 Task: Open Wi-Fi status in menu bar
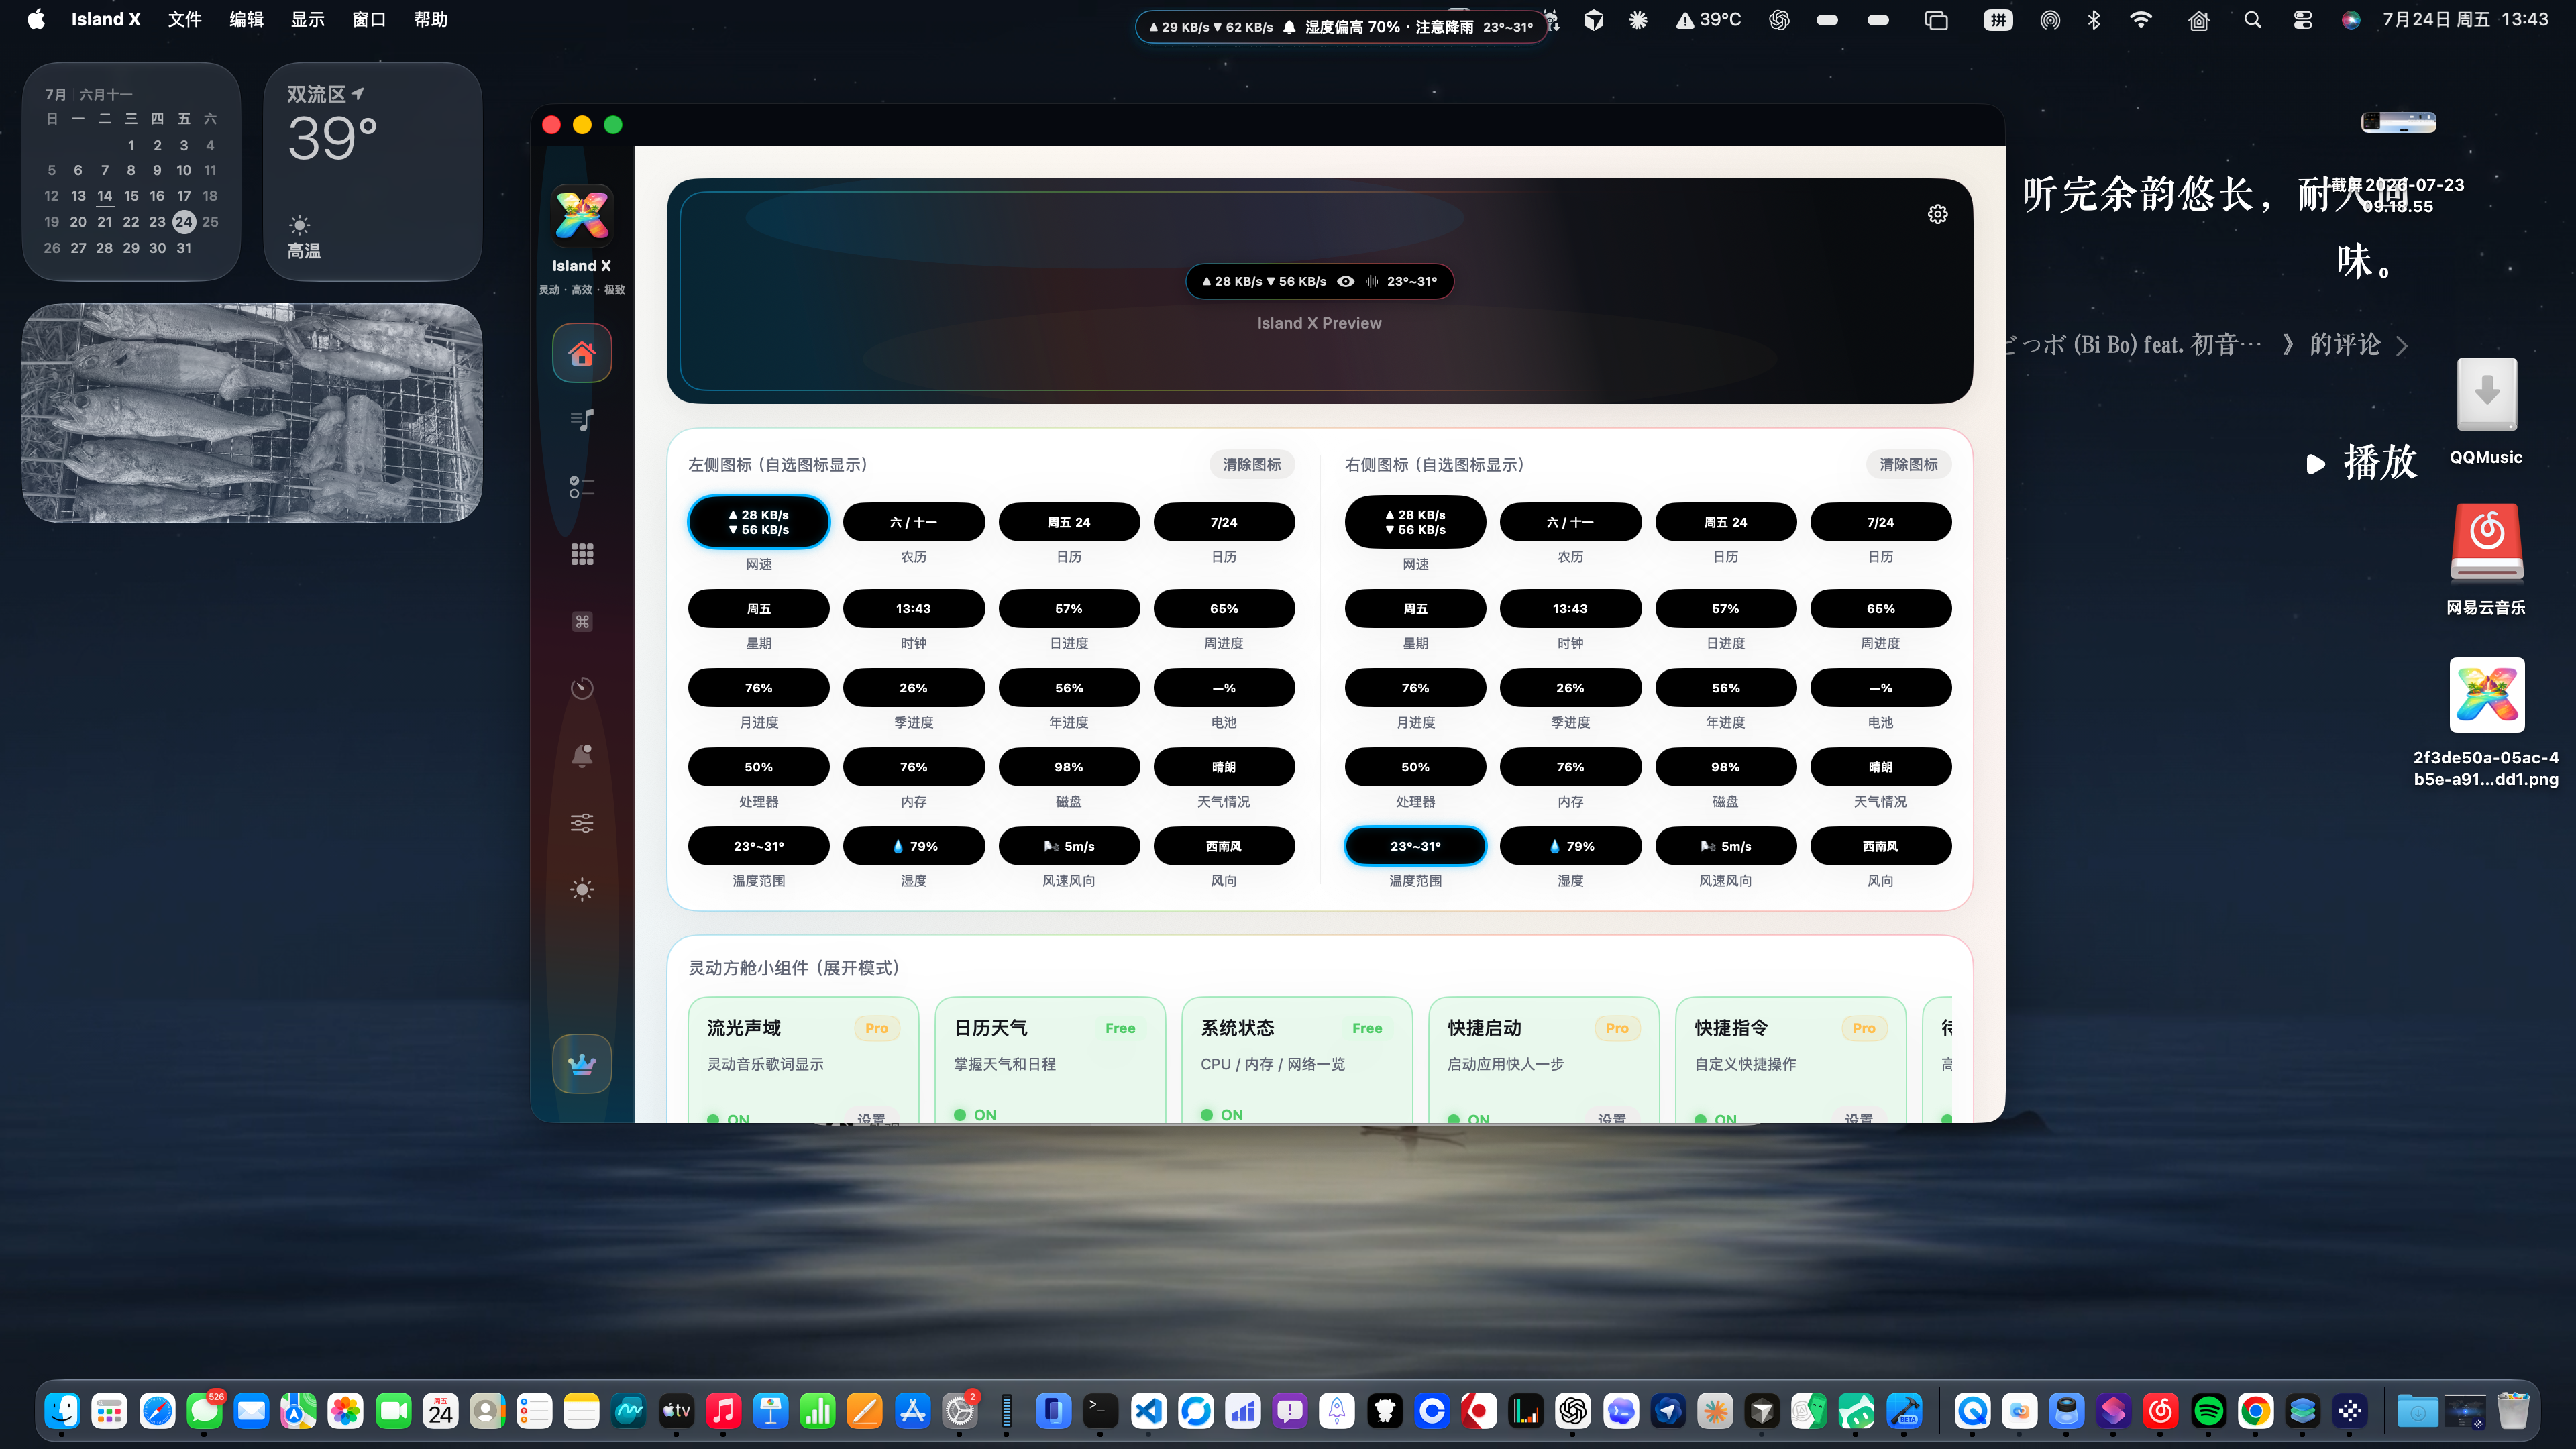2141,20
